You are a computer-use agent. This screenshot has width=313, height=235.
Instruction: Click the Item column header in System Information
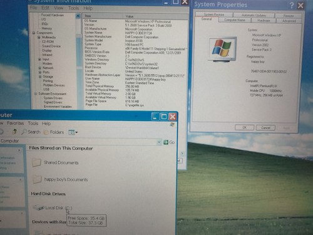coord(103,16)
